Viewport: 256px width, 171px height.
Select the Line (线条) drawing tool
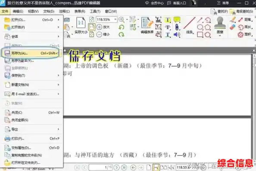click(190, 25)
